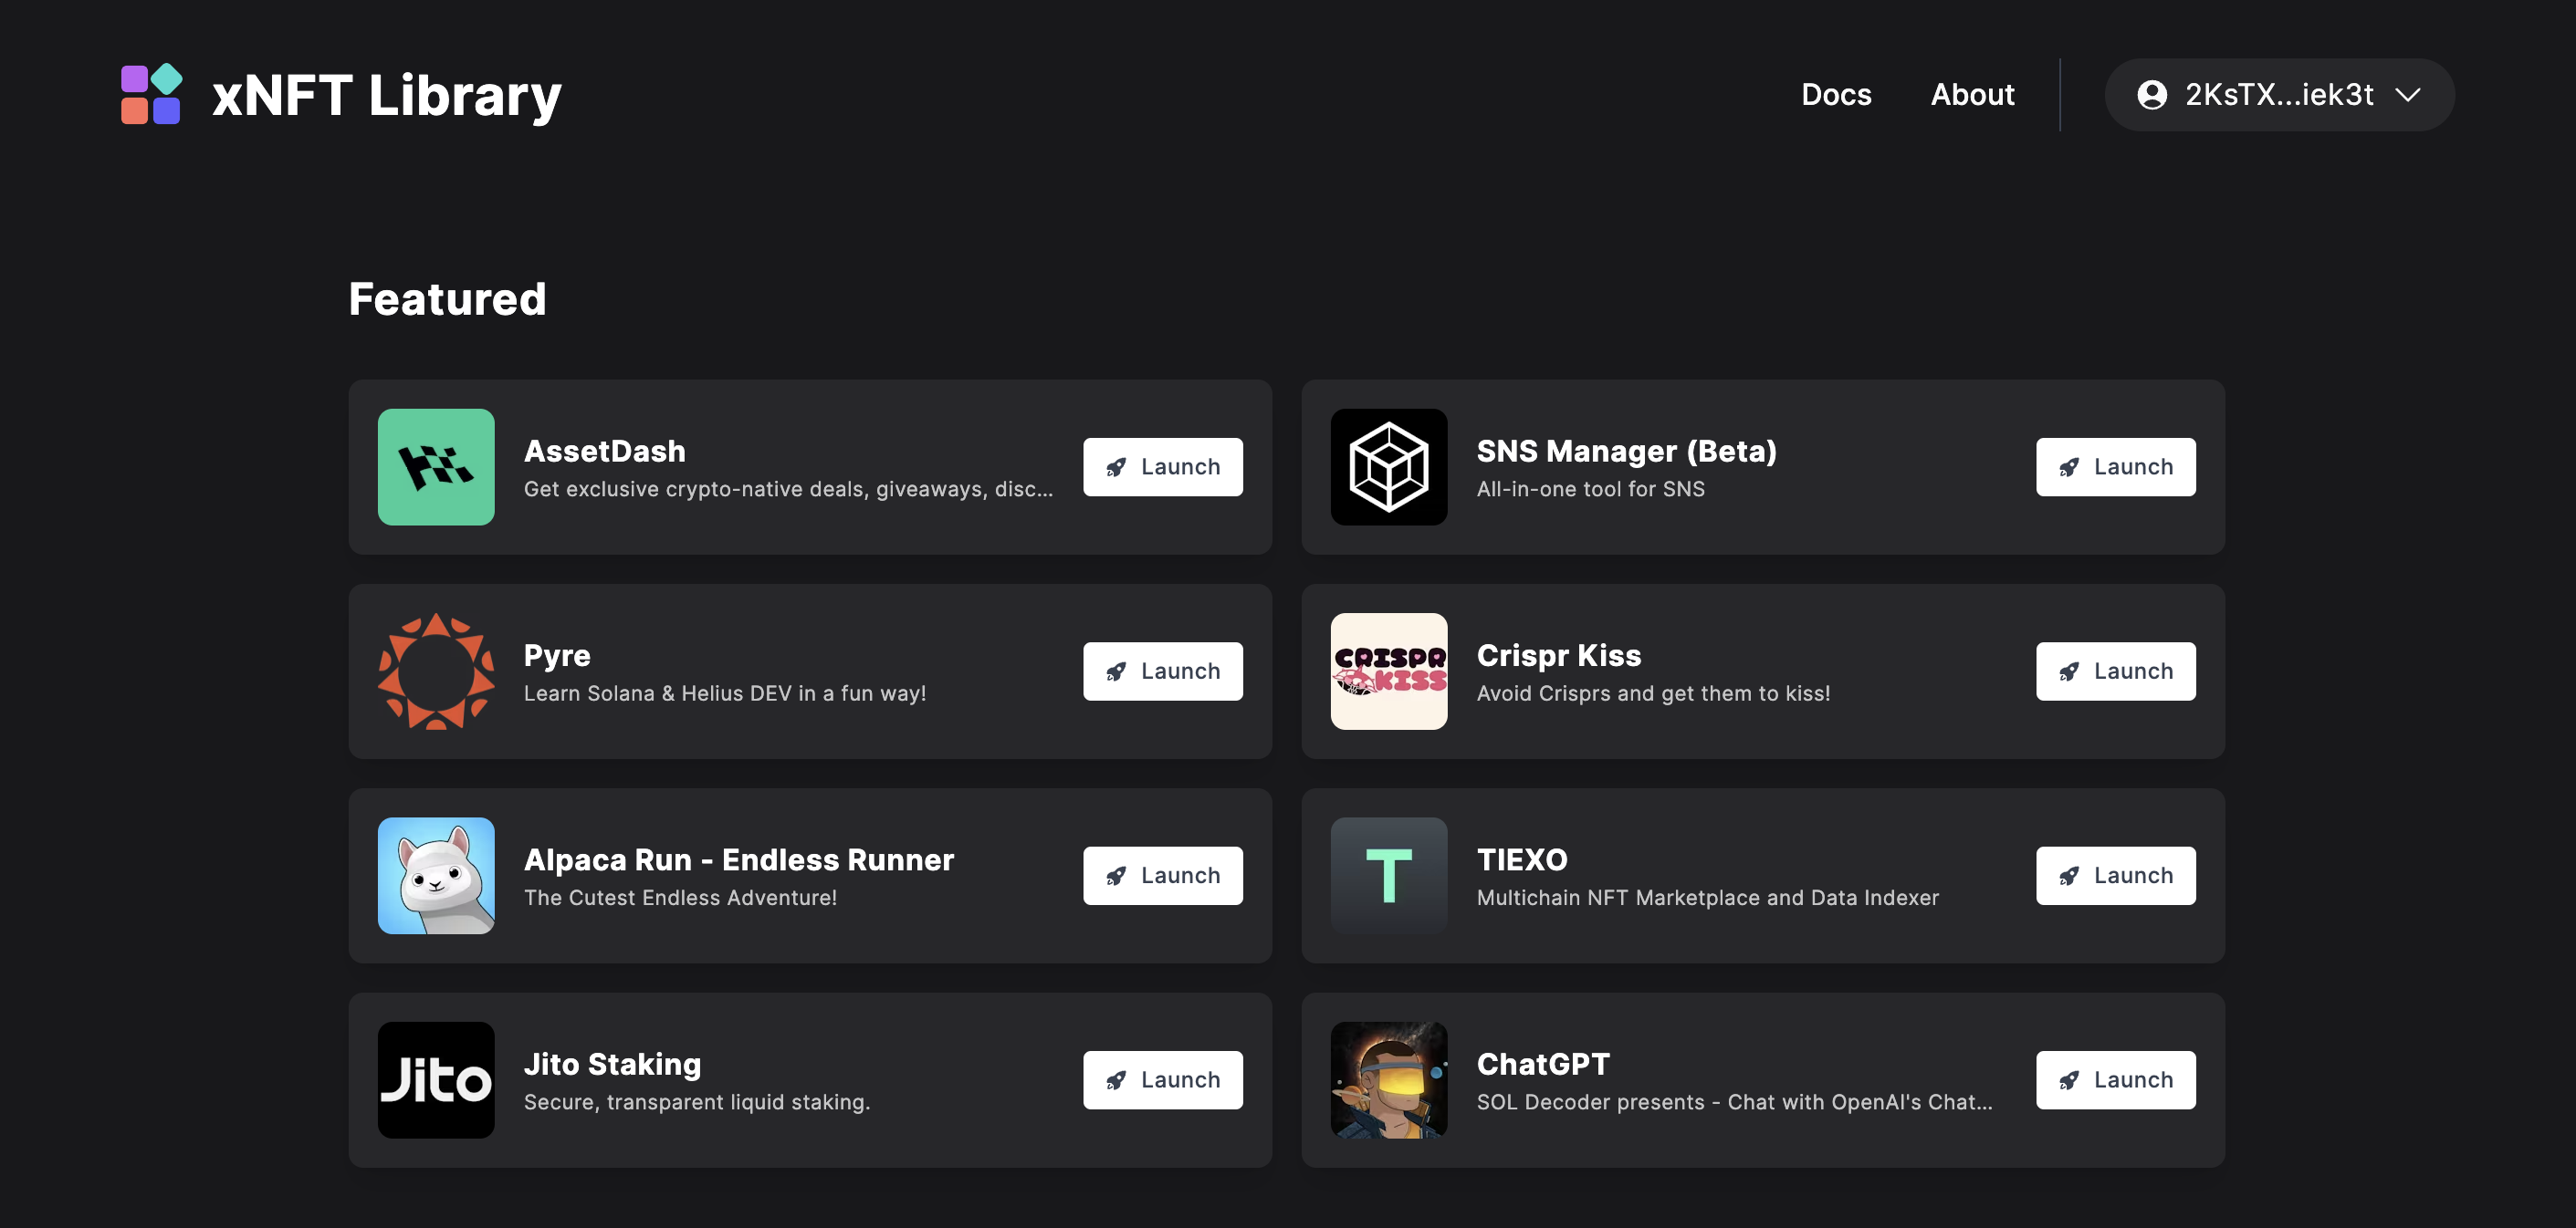
Task: Click 'Learn Solana & Helius DEV' description
Action: 724,692
